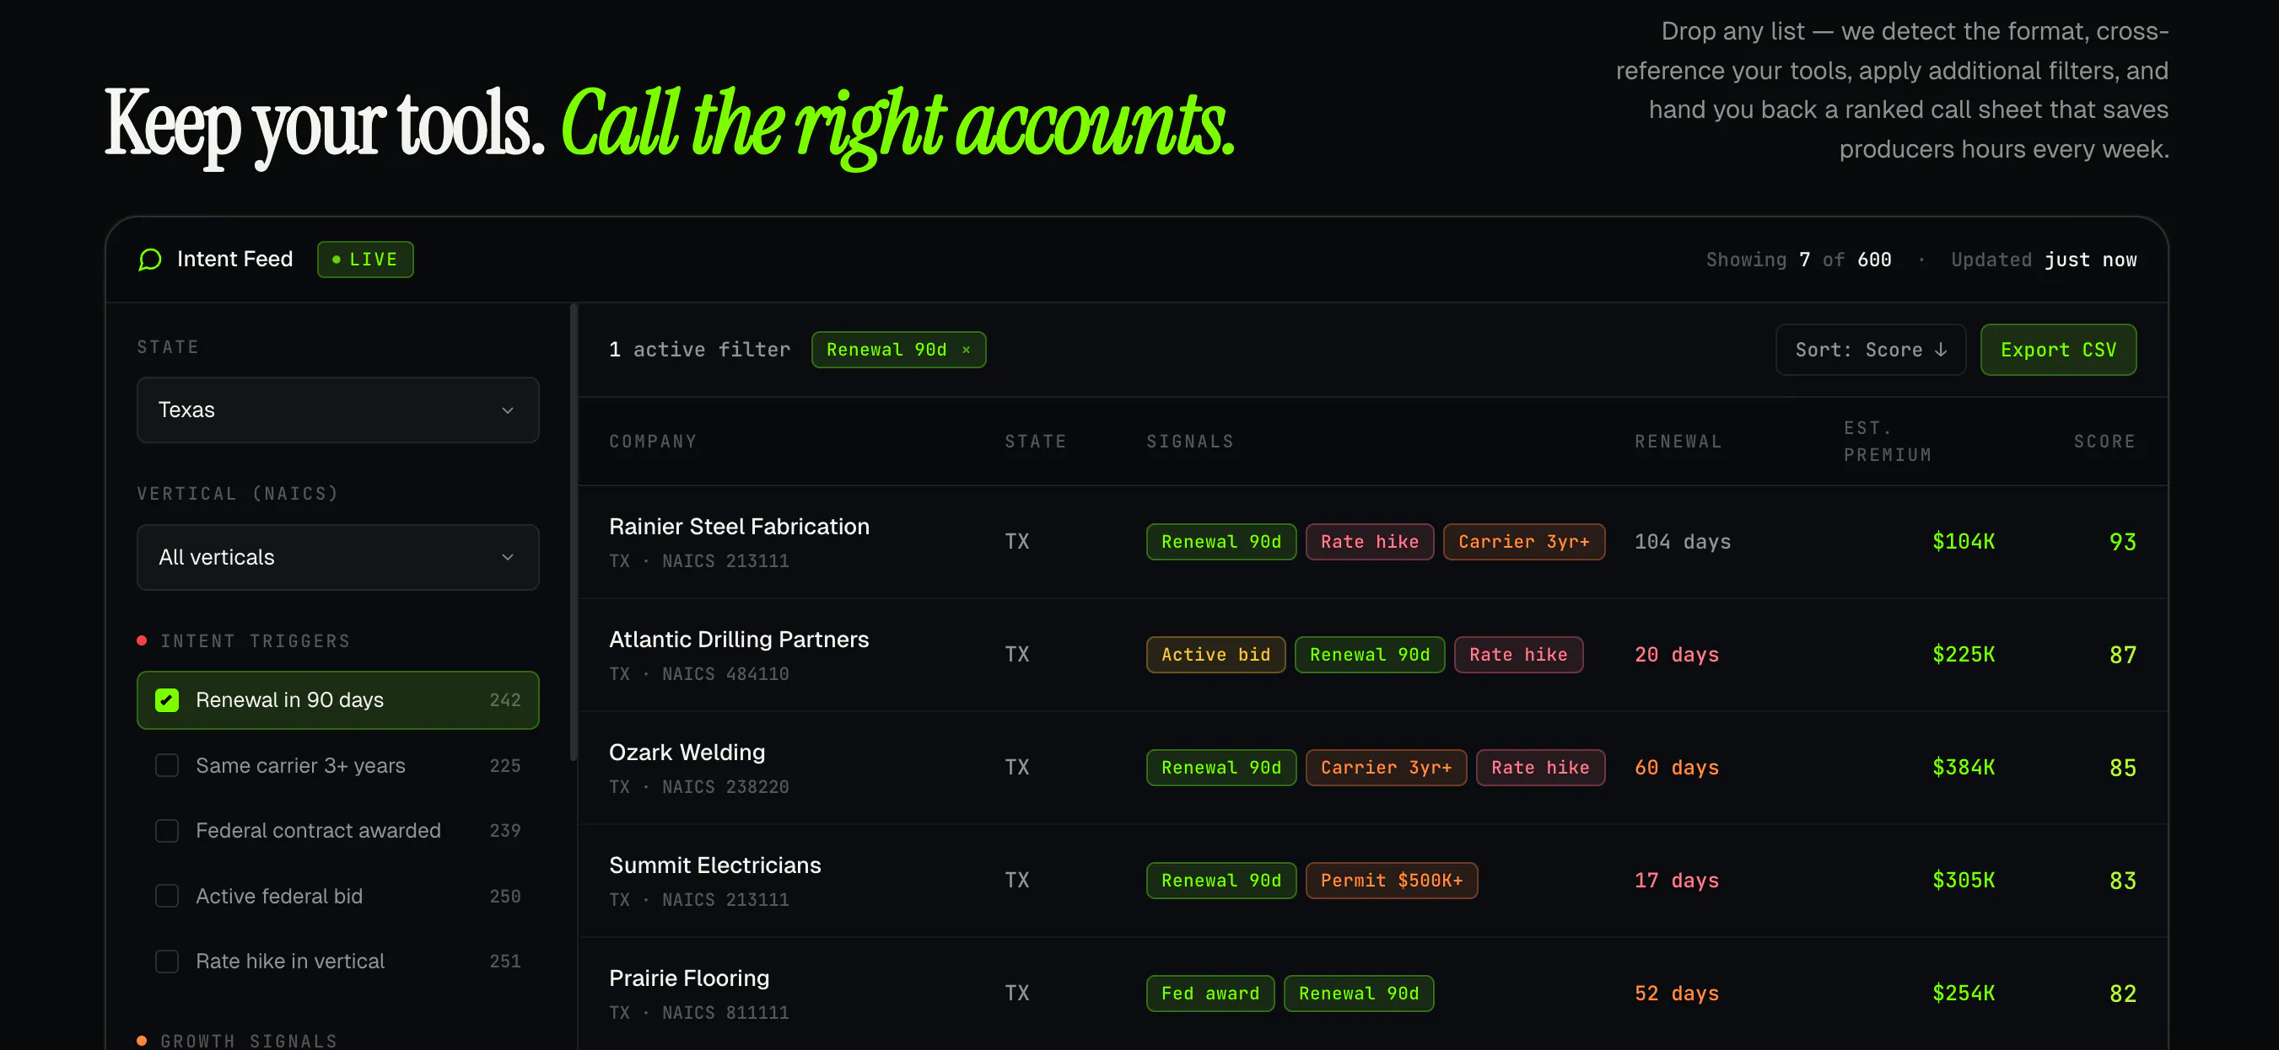Screen dimensions: 2279x1050
Task: Click Renewal 90d tag on Rainier Steel row
Action: click(1221, 542)
